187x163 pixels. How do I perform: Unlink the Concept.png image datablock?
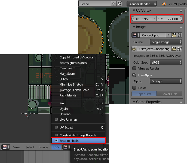coord(179,35)
